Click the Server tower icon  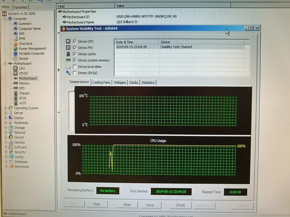(11, 113)
